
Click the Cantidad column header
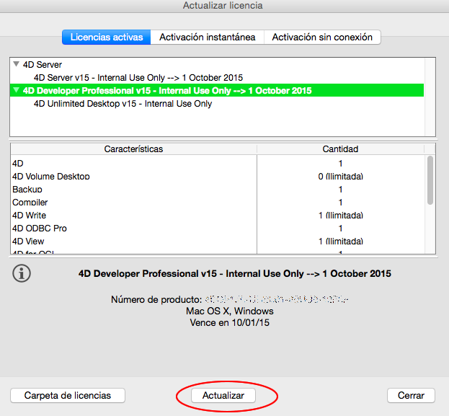tap(340, 149)
